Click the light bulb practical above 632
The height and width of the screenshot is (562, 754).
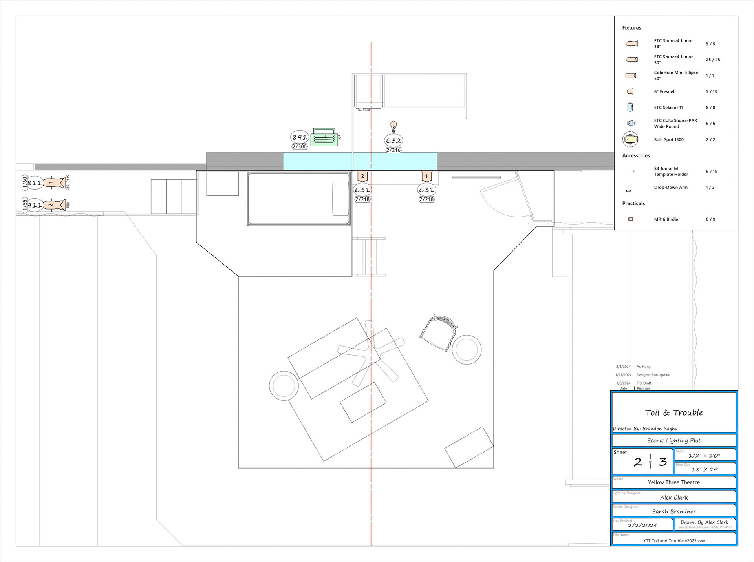point(393,126)
